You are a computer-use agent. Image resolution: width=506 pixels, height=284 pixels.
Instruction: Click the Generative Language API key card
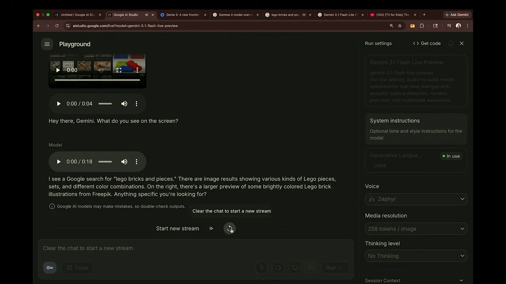pos(416,160)
